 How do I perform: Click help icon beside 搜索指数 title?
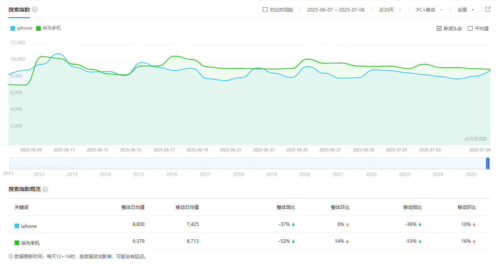coord(35,10)
